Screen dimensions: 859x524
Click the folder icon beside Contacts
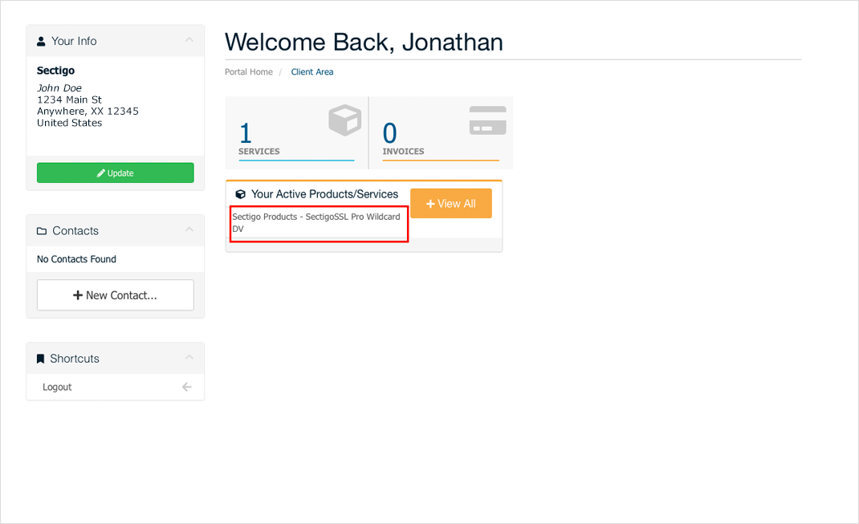pyautogui.click(x=42, y=231)
